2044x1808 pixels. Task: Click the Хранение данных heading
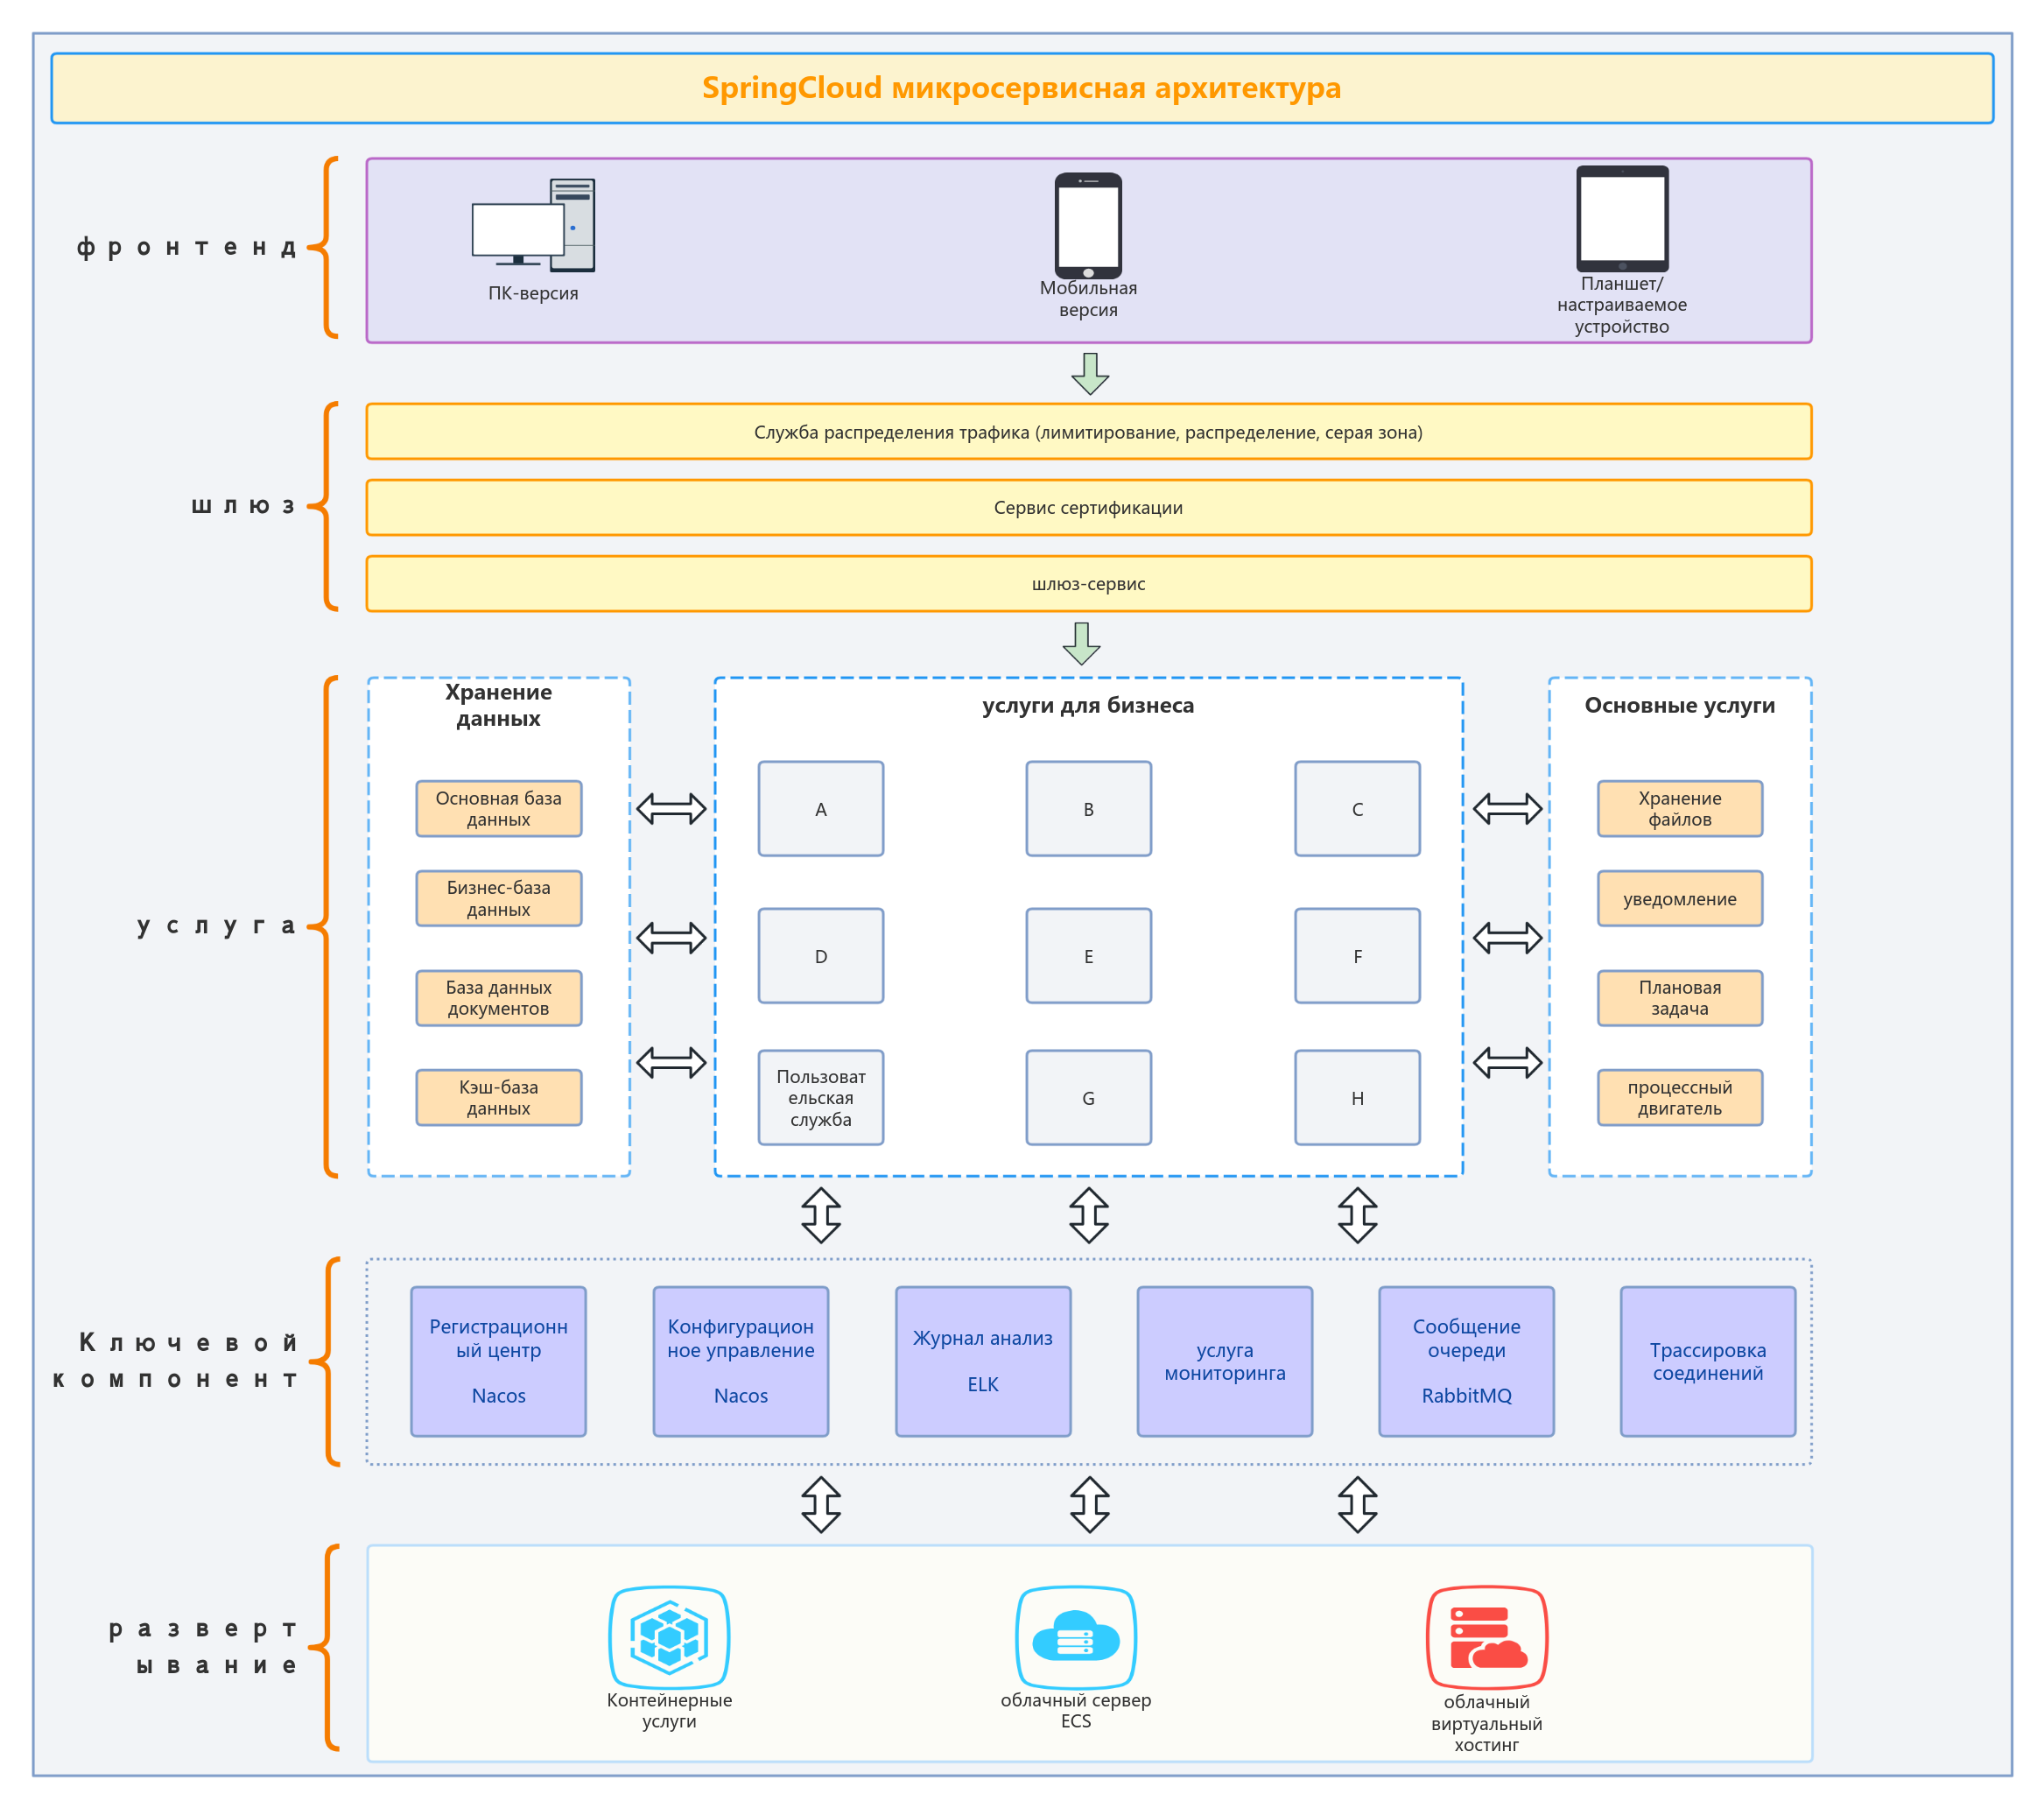498,706
